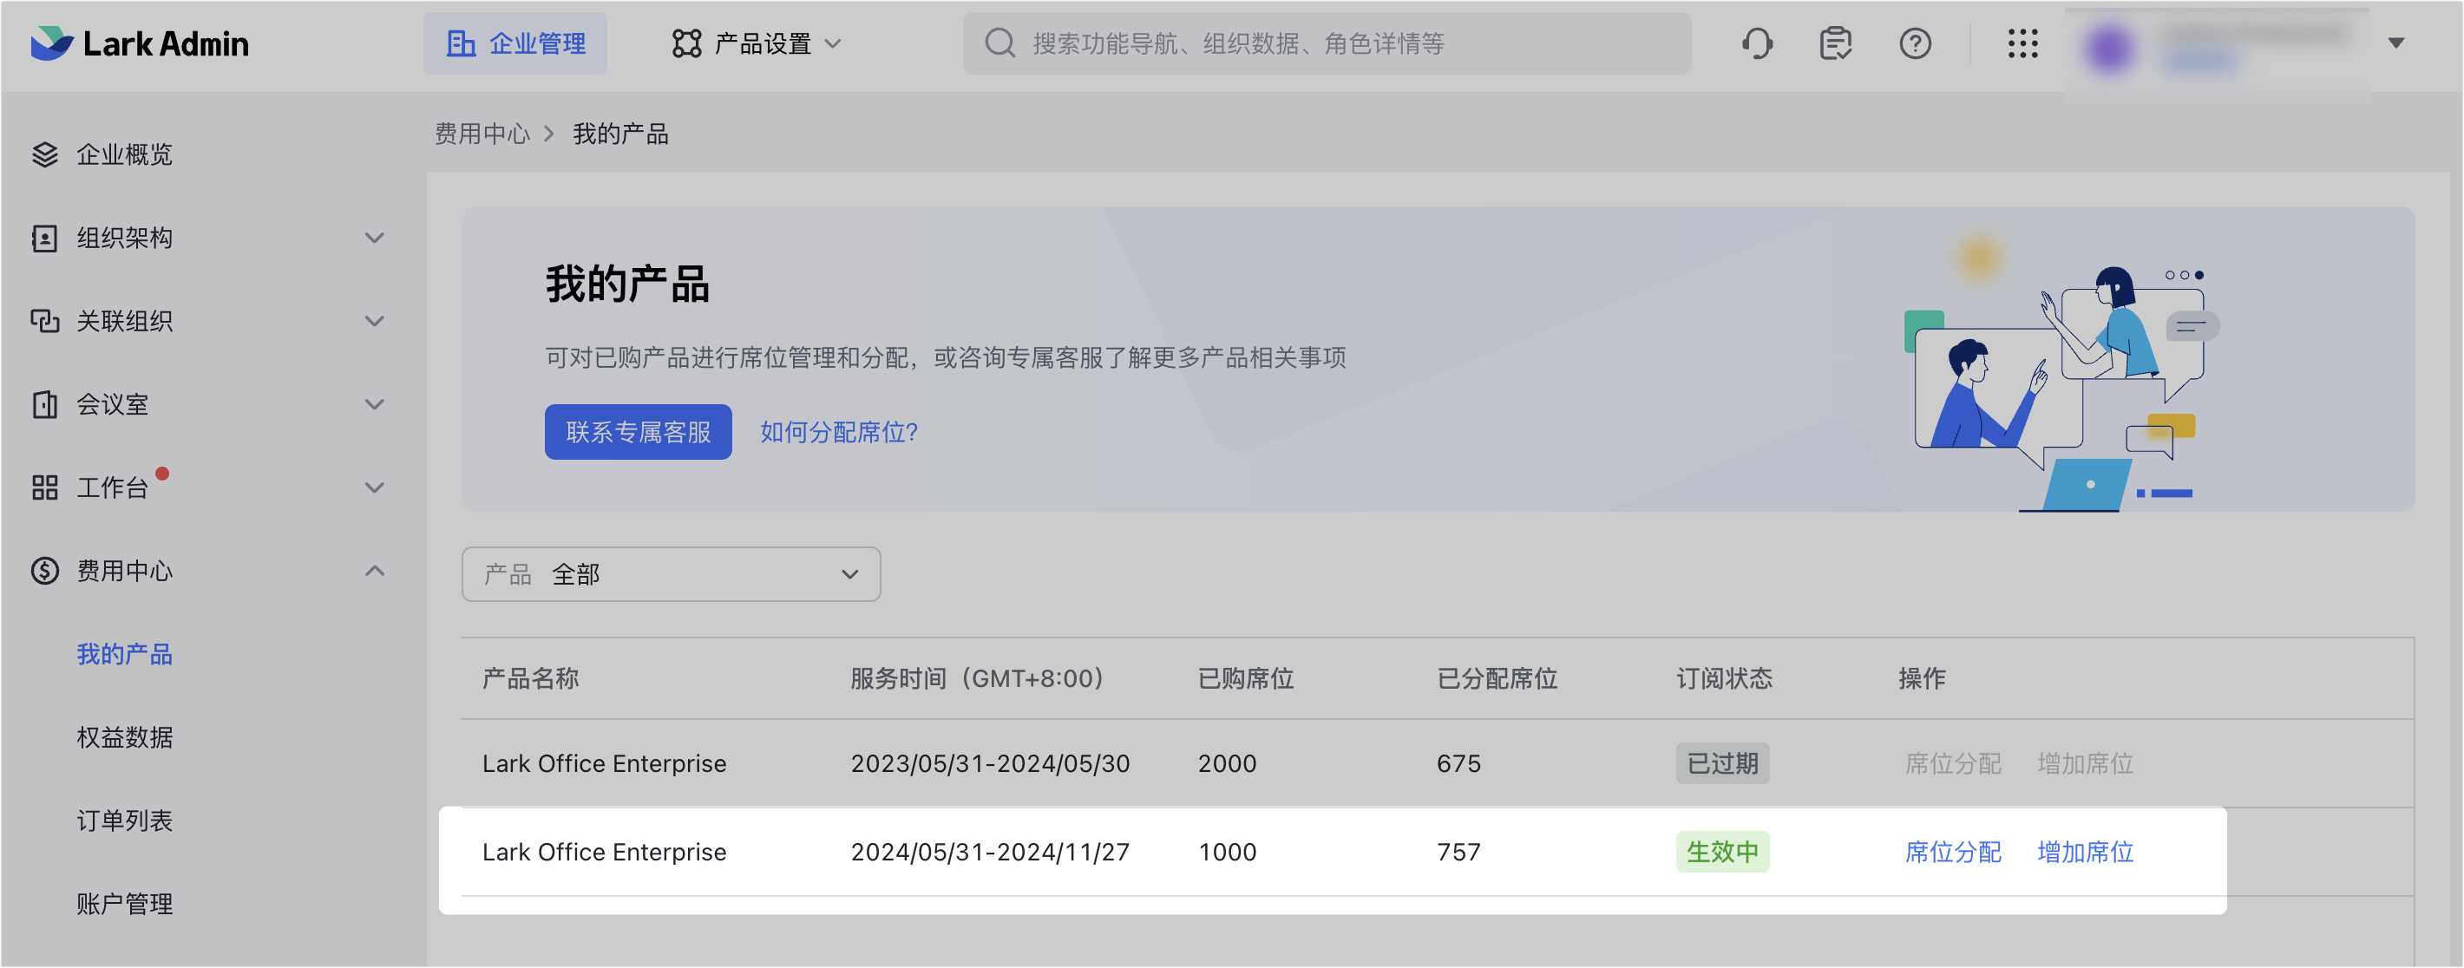Click the 已过期 status badge
Screen dimensions: 2464x968
(1721, 763)
